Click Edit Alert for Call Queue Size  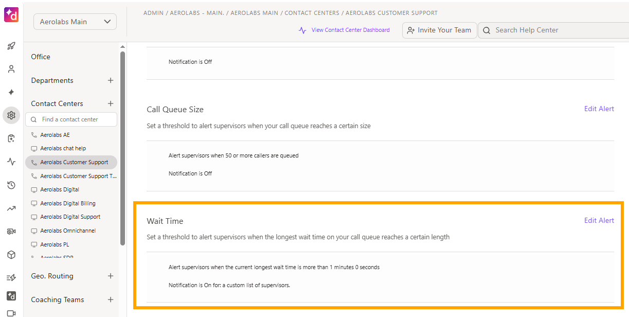point(599,109)
